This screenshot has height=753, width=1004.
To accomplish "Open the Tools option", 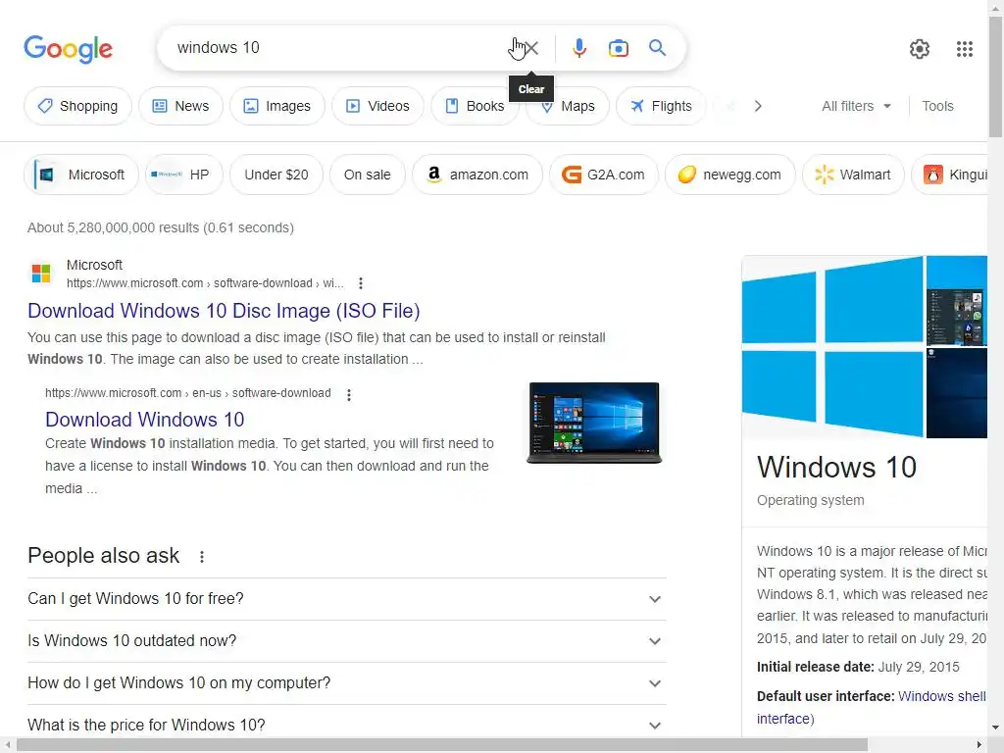I will pyautogui.click(x=937, y=106).
